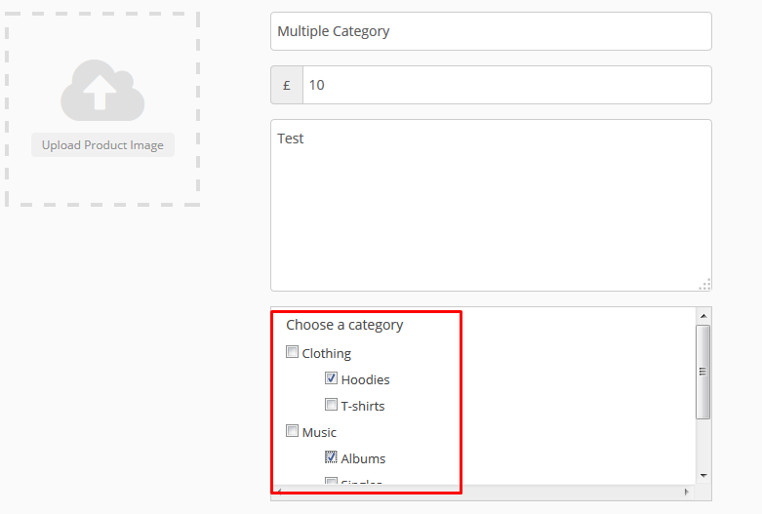The height and width of the screenshot is (514, 762).
Task: Click the price field showing 10
Action: pos(506,85)
